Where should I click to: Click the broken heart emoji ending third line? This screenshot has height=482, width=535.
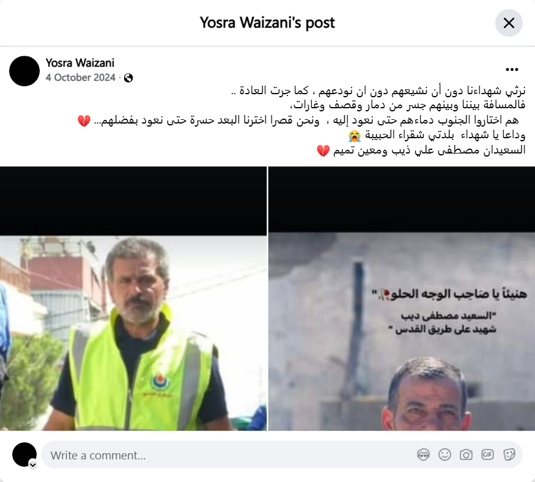pyautogui.click(x=84, y=121)
